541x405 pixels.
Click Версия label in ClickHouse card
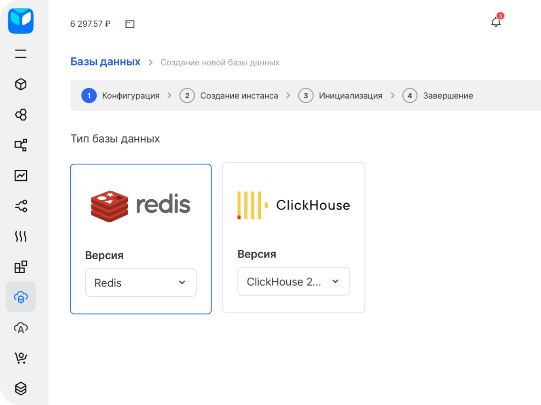pyautogui.click(x=257, y=254)
